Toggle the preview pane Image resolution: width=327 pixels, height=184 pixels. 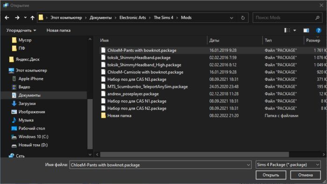pos(306,30)
